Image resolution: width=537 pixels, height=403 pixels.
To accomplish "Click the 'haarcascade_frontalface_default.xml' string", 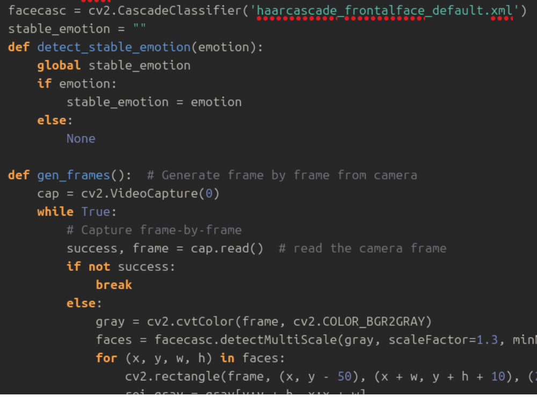I will coord(384,11).
